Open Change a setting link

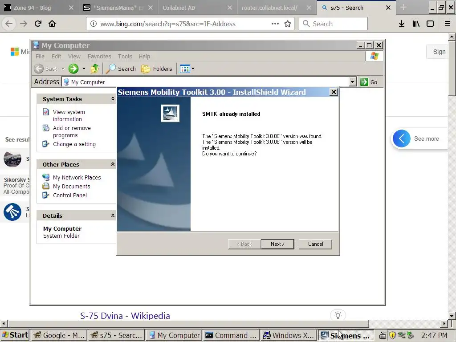coord(74,144)
